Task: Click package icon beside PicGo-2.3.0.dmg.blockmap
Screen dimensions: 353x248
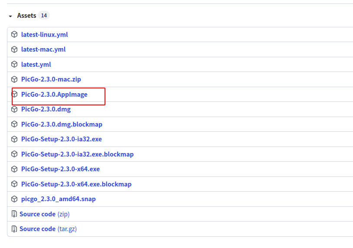Action: coord(14,124)
